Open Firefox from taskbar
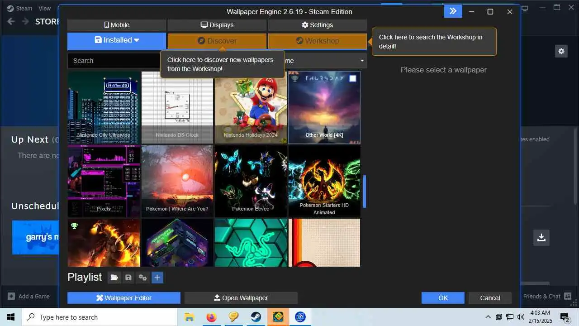This screenshot has width=579, height=326. point(211,317)
